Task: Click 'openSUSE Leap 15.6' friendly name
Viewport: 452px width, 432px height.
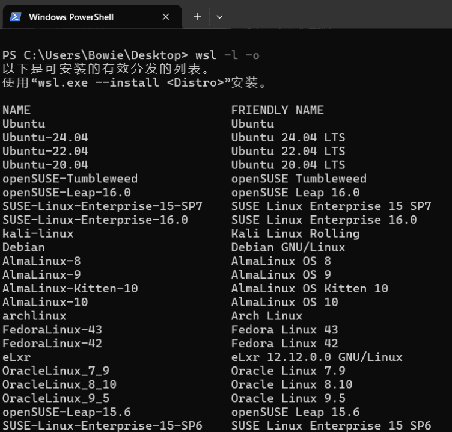Action: (296, 412)
